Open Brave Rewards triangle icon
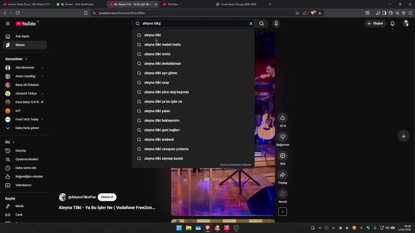The width and height of the screenshot is (415, 233). click(320, 13)
